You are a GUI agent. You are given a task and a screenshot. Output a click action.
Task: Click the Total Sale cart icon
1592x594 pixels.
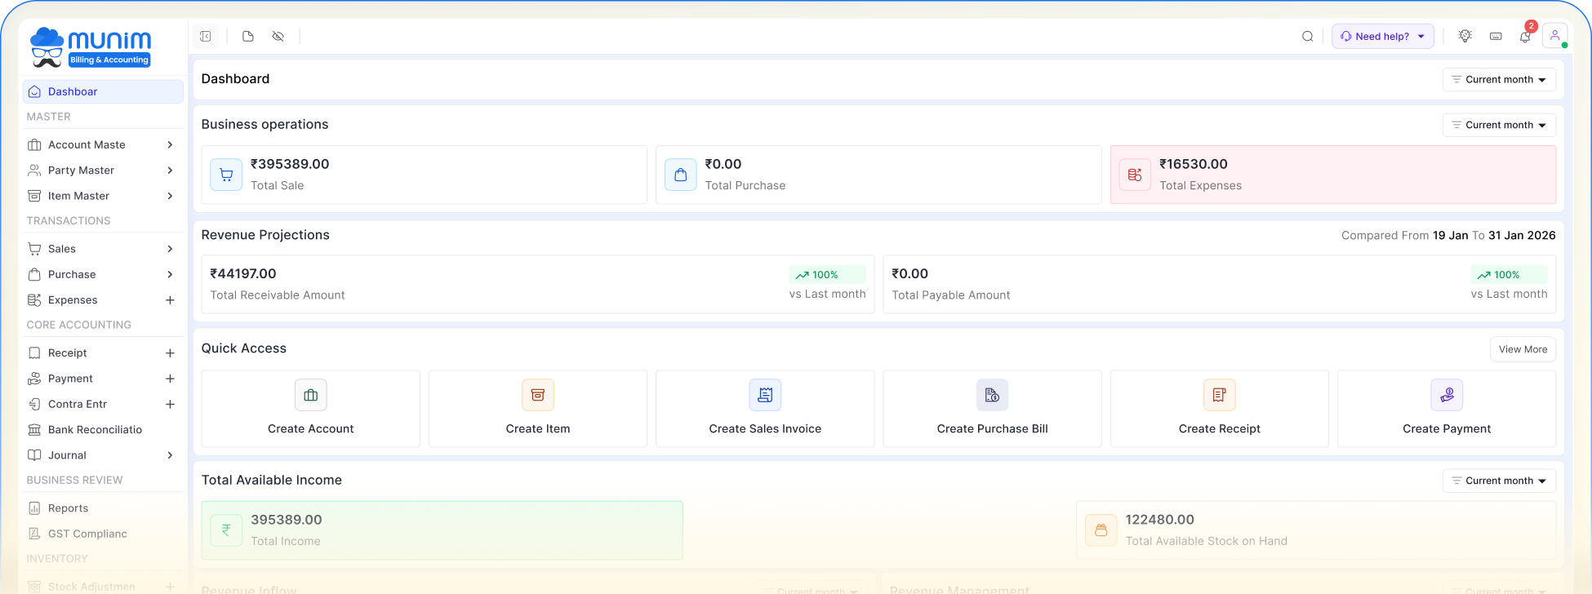[226, 175]
